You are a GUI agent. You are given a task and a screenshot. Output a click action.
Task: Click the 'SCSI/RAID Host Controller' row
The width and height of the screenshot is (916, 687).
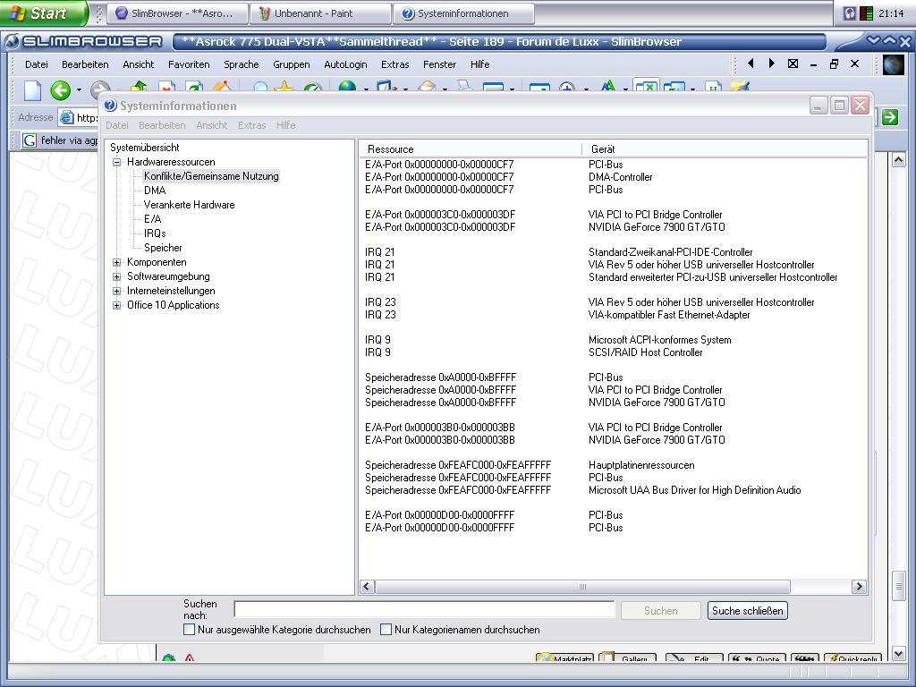pos(646,352)
